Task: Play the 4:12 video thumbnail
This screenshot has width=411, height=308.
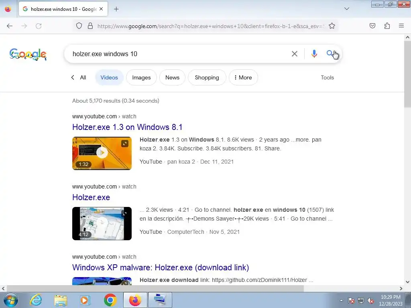Action: tap(102, 223)
